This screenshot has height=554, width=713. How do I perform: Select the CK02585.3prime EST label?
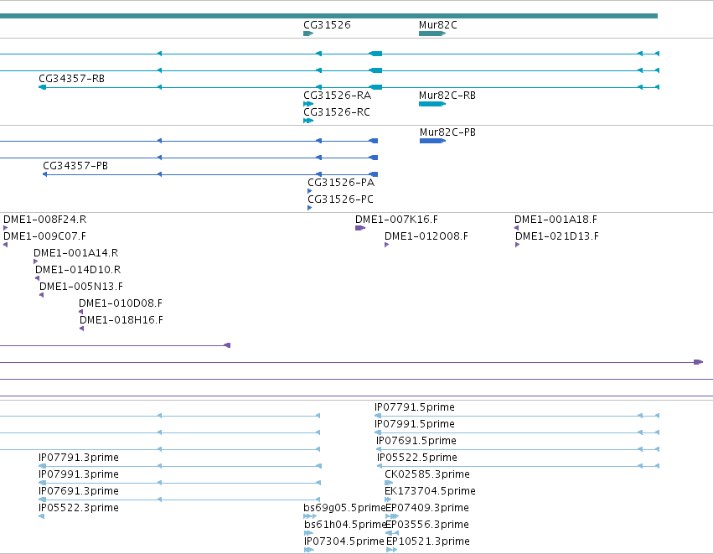pyautogui.click(x=427, y=474)
